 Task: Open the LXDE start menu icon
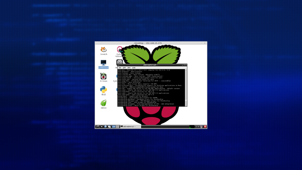point(98,127)
